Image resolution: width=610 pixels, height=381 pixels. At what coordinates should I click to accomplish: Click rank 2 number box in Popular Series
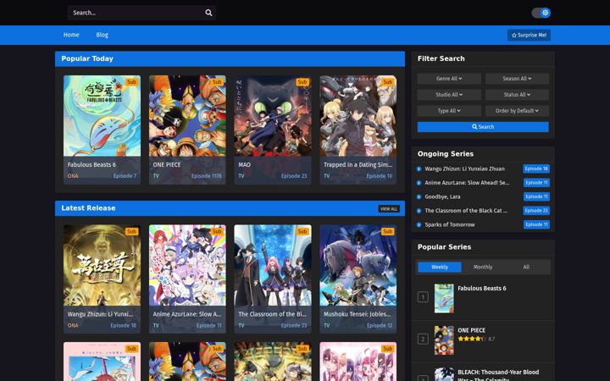[423, 339]
